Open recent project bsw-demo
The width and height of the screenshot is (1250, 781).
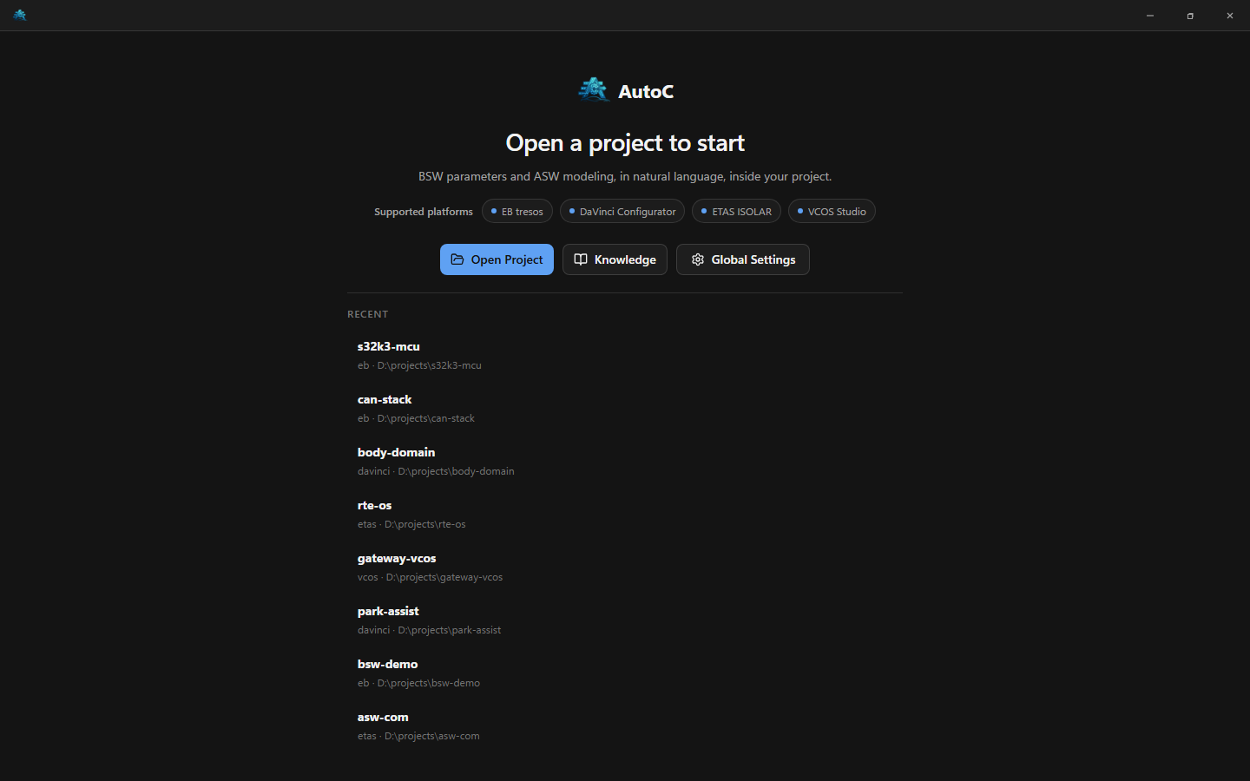(x=625, y=673)
